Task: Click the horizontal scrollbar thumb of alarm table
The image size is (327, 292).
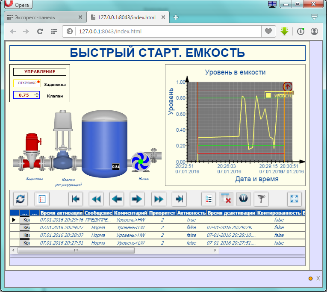Action: 76,250
